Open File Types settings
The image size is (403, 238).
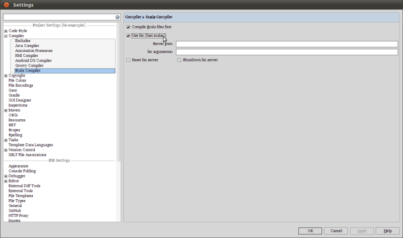[17, 201]
